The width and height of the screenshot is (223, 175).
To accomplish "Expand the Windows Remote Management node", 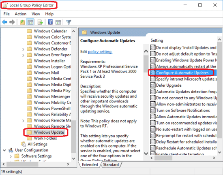I will (24, 121).
